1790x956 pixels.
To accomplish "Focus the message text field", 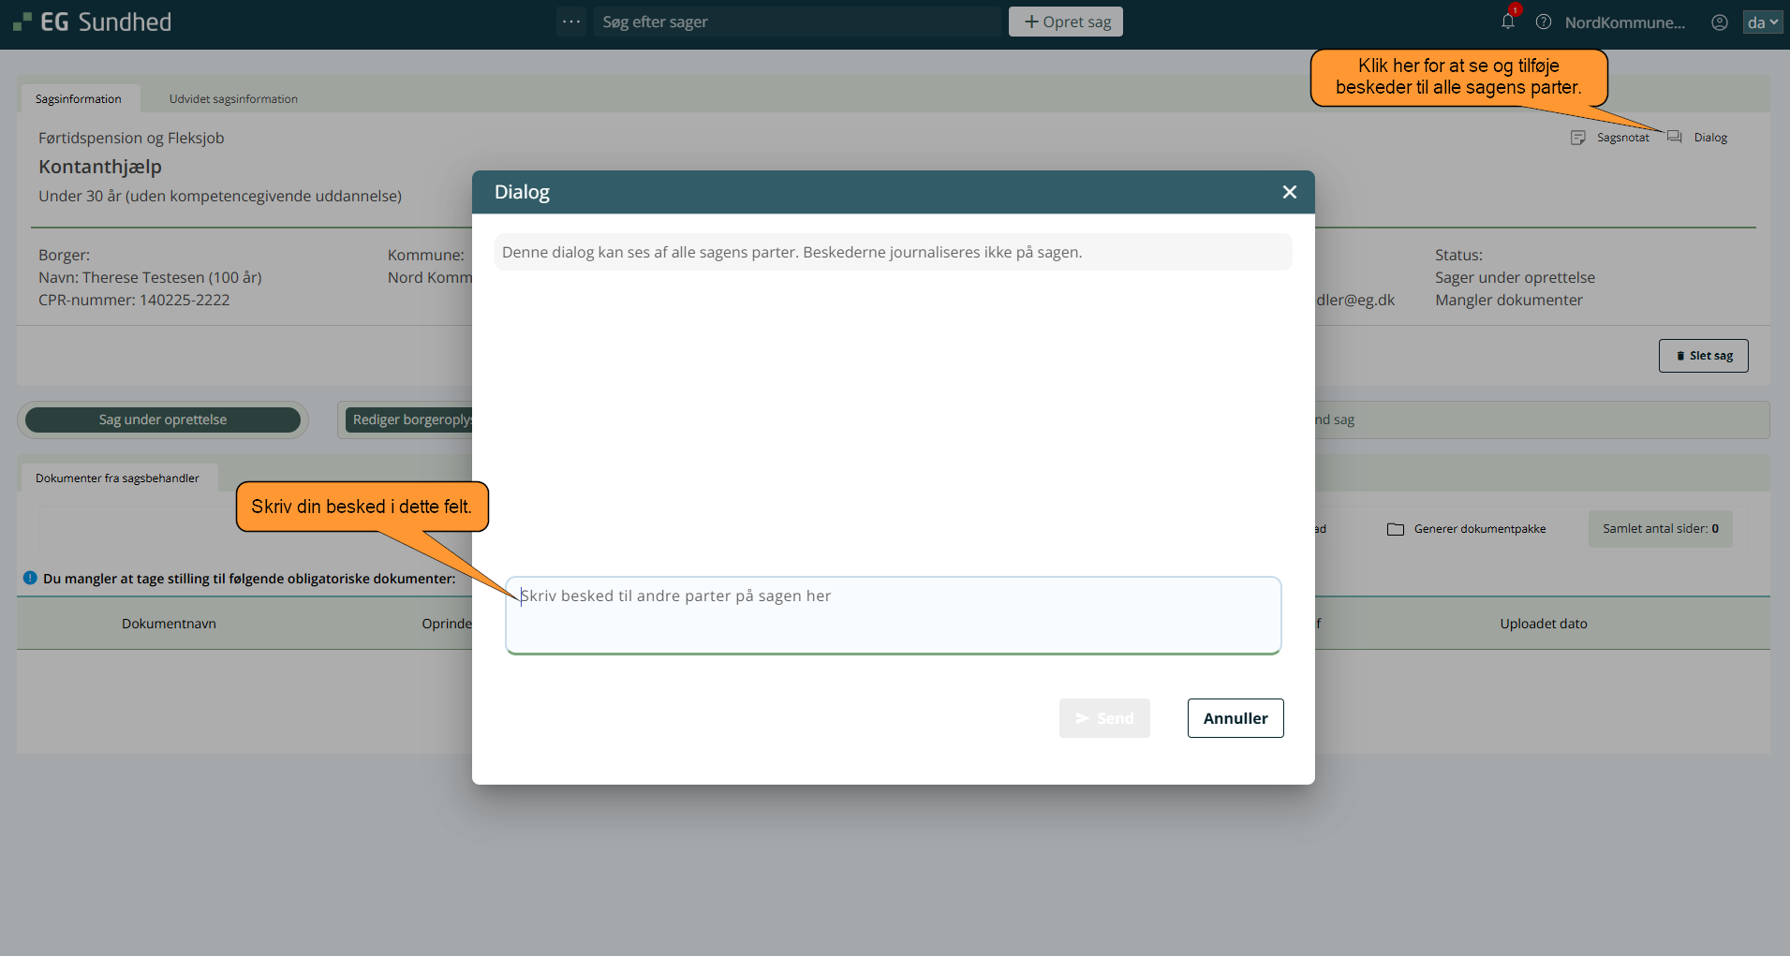I will pos(893,614).
